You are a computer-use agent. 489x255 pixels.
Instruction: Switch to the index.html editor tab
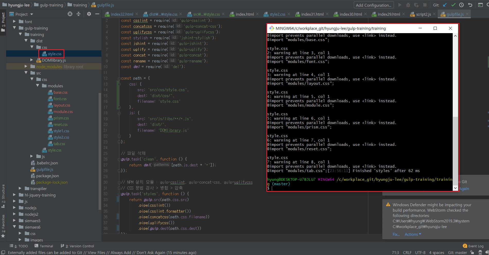point(244,14)
